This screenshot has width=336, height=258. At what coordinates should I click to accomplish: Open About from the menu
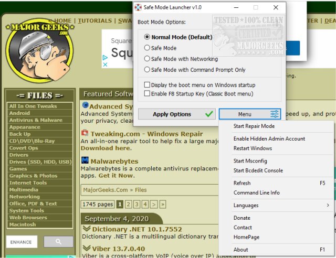pos(240,250)
